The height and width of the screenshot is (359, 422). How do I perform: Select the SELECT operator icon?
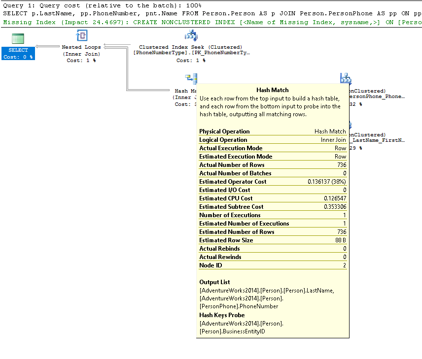(18, 39)
